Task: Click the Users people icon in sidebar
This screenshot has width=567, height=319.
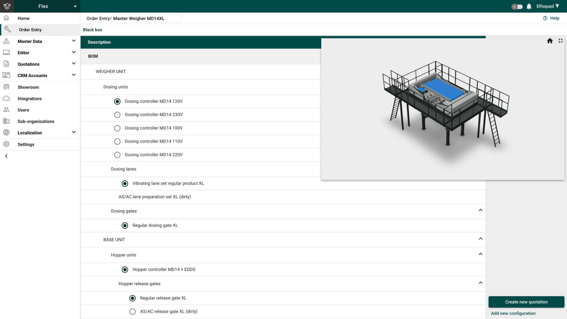Action: coord(6,110)
